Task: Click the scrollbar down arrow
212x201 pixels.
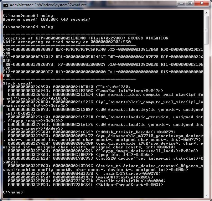Action: pos(206,195)
